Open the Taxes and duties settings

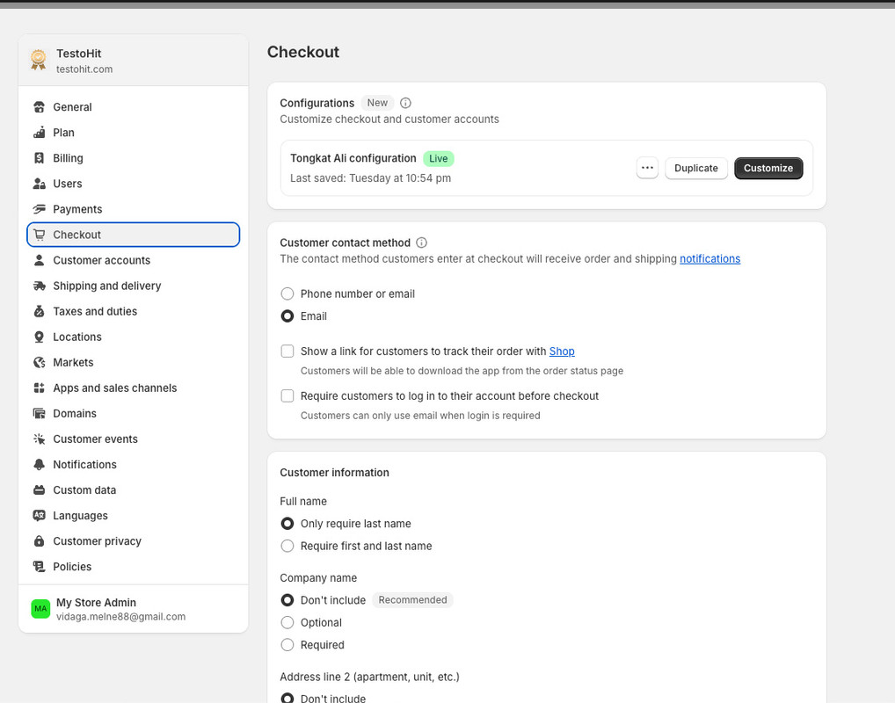[x=95, y=311]
